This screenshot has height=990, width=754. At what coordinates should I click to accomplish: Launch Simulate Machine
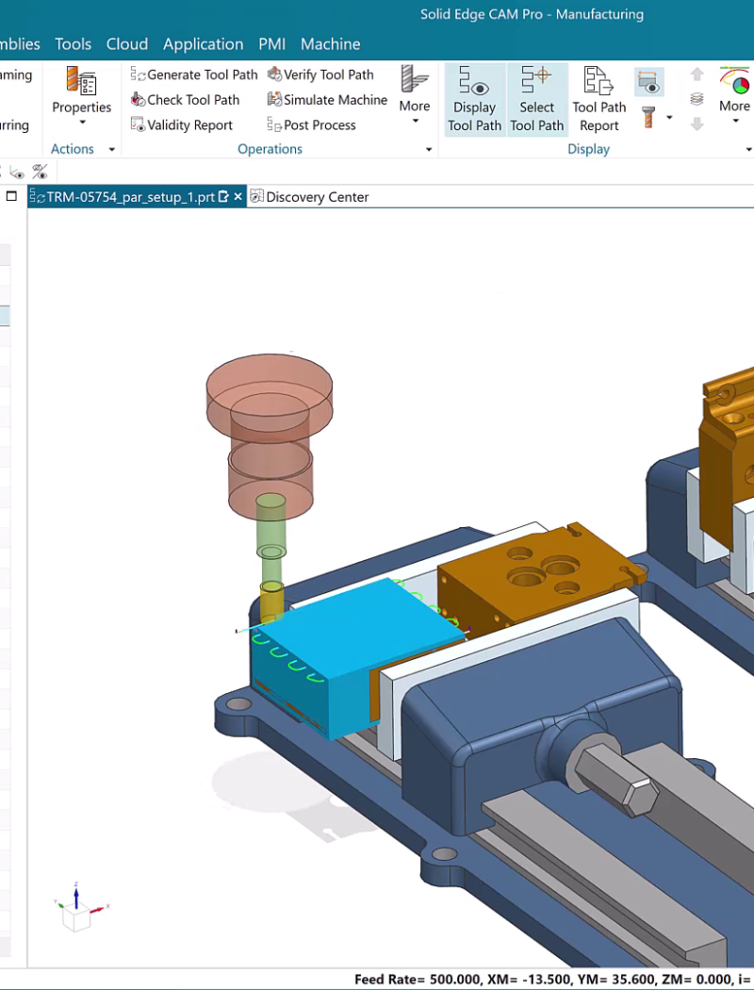tap(327, 100)
